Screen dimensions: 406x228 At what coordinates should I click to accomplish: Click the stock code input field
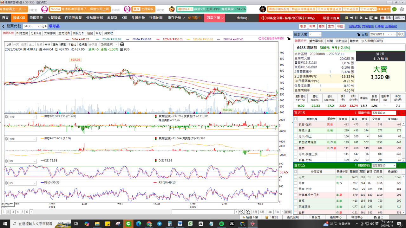click(30, 26)
